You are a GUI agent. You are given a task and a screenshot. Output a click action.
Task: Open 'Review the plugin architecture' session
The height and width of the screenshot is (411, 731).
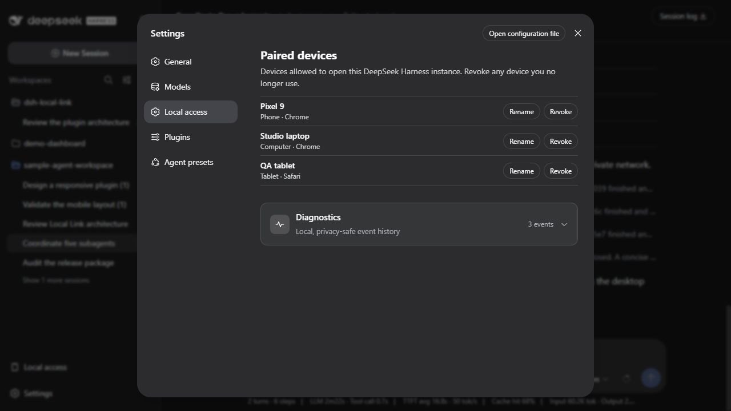point(76,122)
